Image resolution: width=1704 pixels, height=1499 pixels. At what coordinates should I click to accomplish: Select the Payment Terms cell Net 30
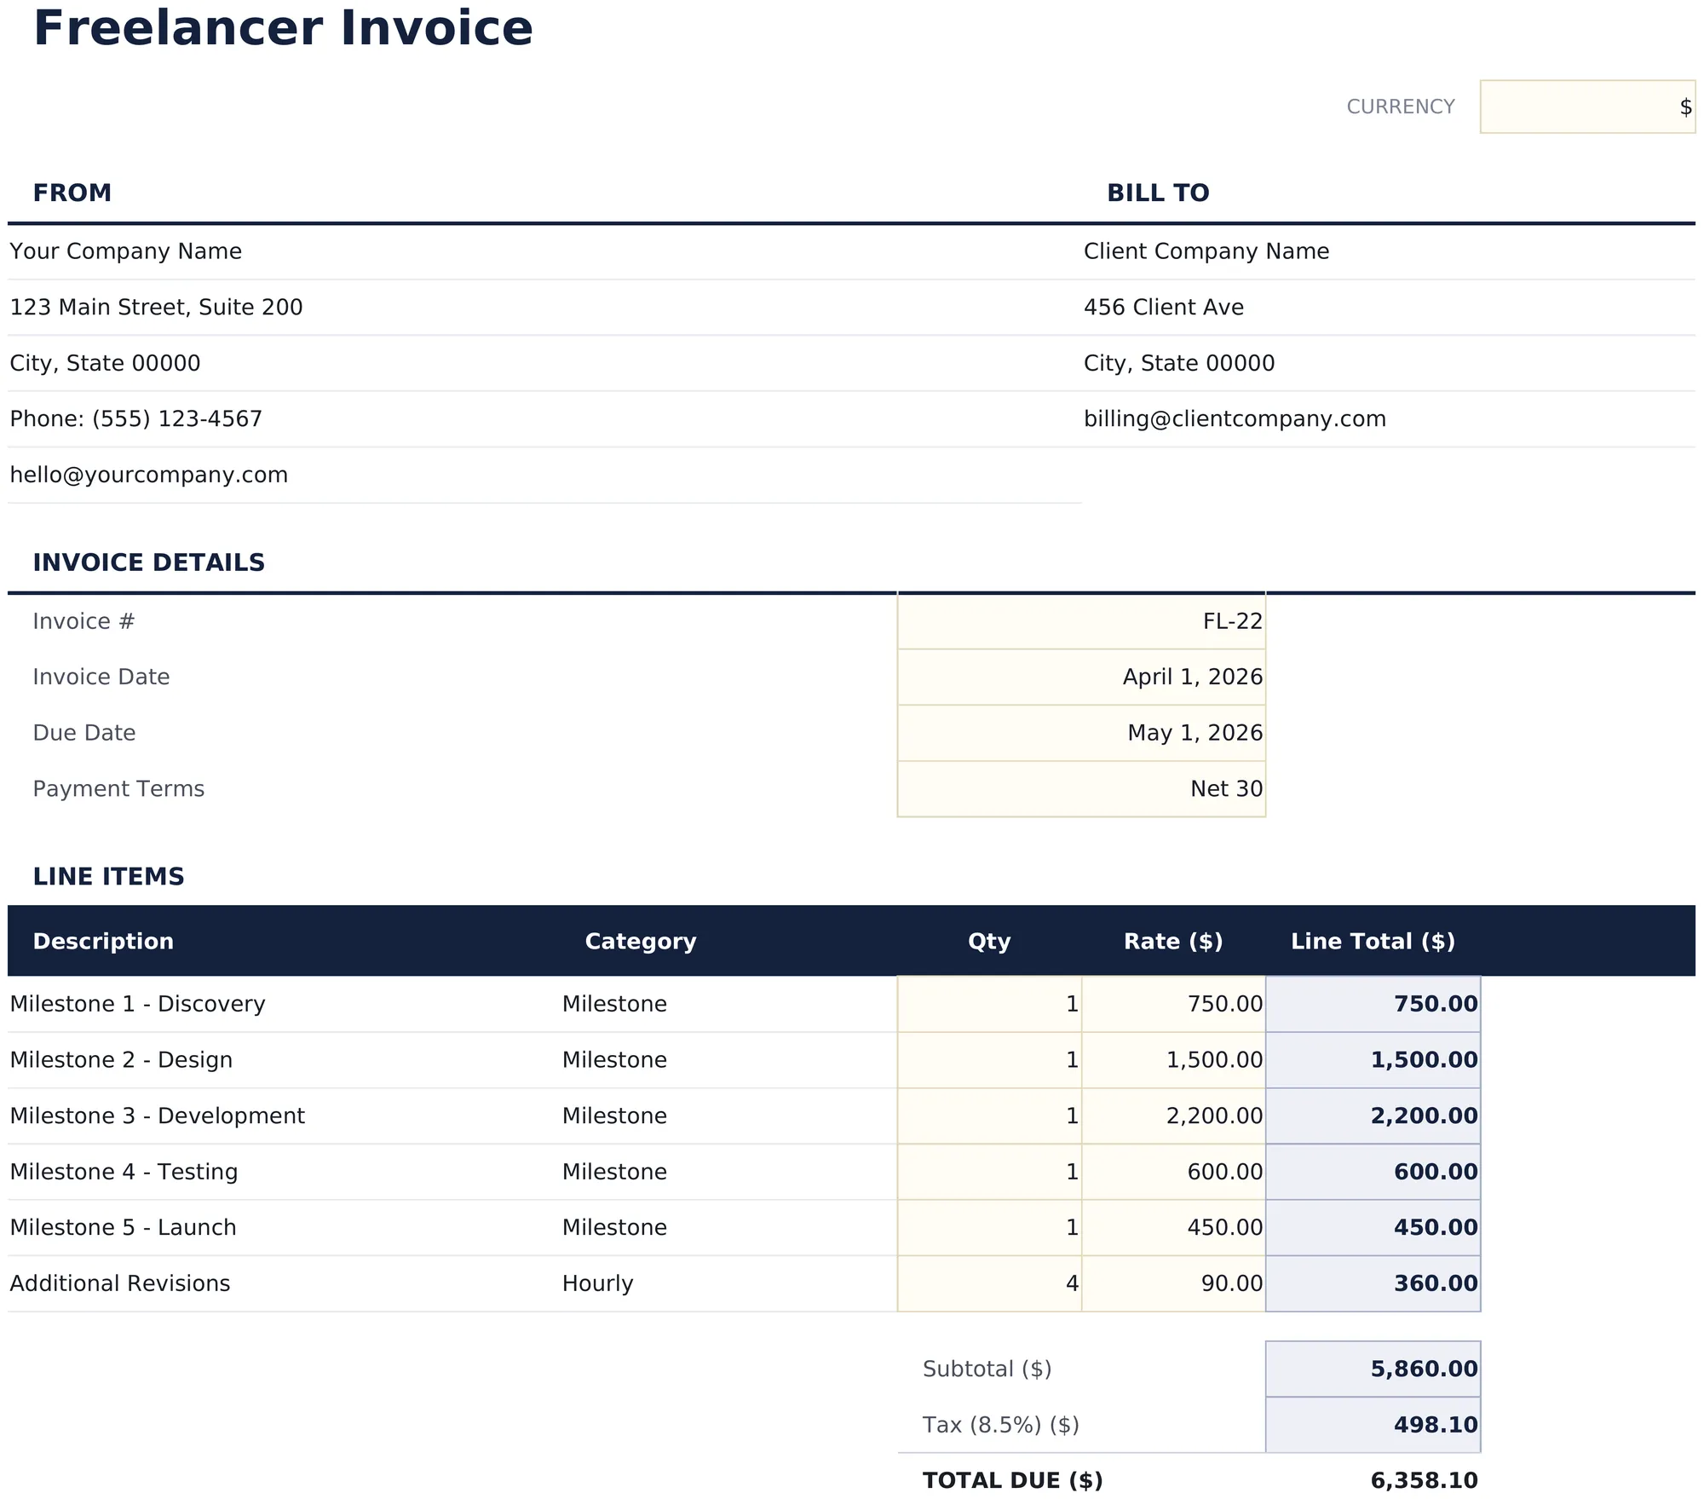pyautogui.click(x=1081, y=788)
